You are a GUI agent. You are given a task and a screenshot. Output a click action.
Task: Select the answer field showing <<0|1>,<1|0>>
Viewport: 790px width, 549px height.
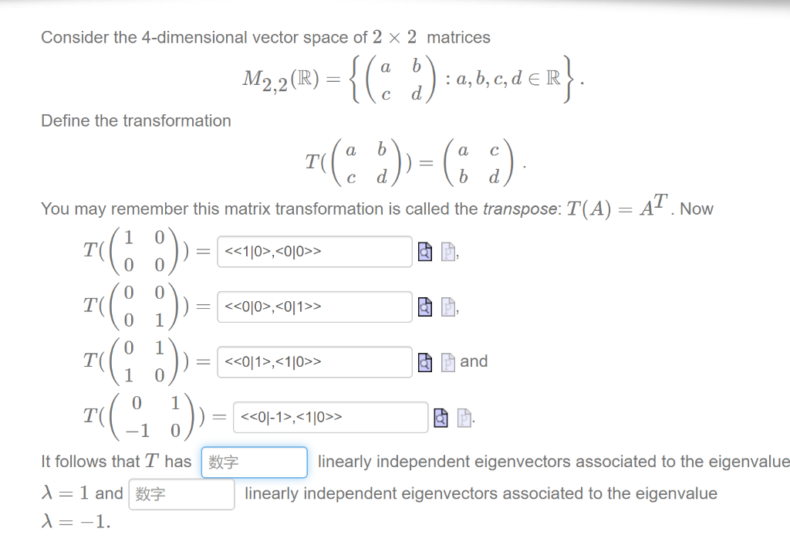[314, 361]
